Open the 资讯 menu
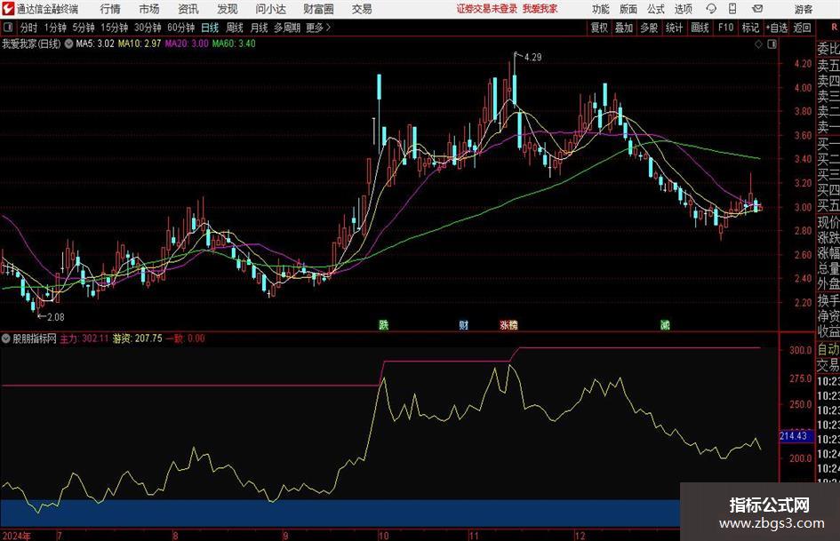Image resolution: width=840 pixels, height=541 pixels. pyautogui.click(x=188, y=9)
